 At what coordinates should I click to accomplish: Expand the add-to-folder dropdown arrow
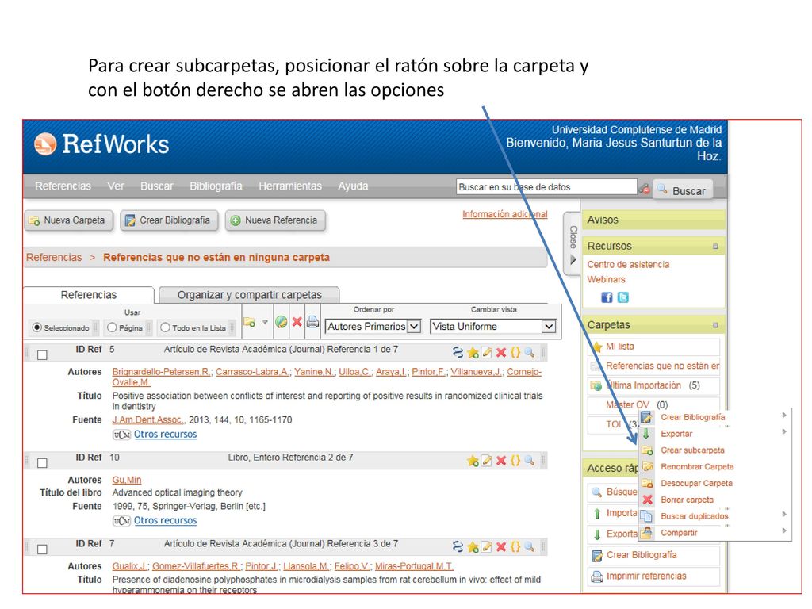[x=265, y=322]
